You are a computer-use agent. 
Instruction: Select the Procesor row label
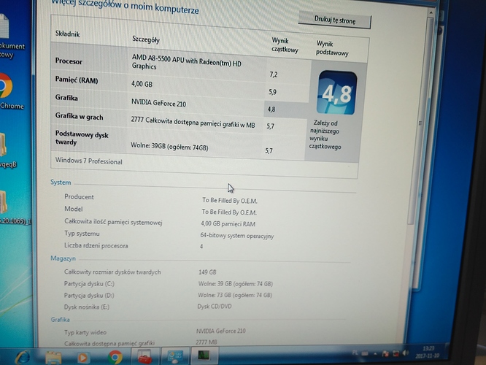[x=69, y=61]
